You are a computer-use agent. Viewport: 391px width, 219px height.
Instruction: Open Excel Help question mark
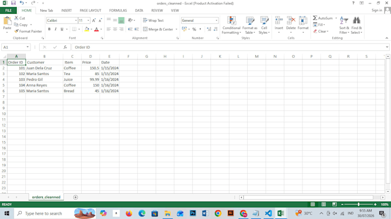tap(353, 3)
